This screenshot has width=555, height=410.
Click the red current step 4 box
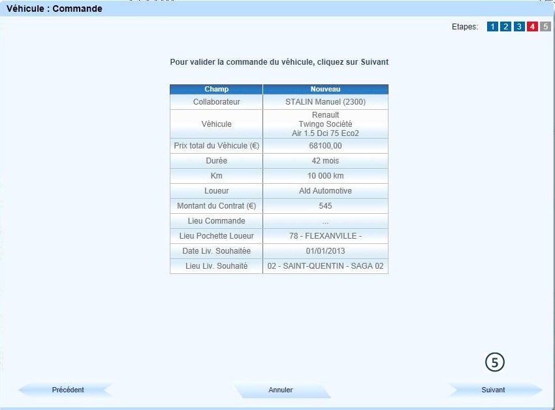533,27
